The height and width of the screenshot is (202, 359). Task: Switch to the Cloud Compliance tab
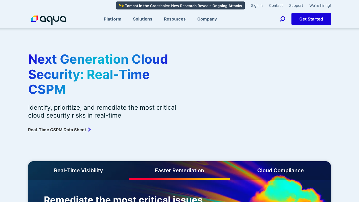click(280, 170)
